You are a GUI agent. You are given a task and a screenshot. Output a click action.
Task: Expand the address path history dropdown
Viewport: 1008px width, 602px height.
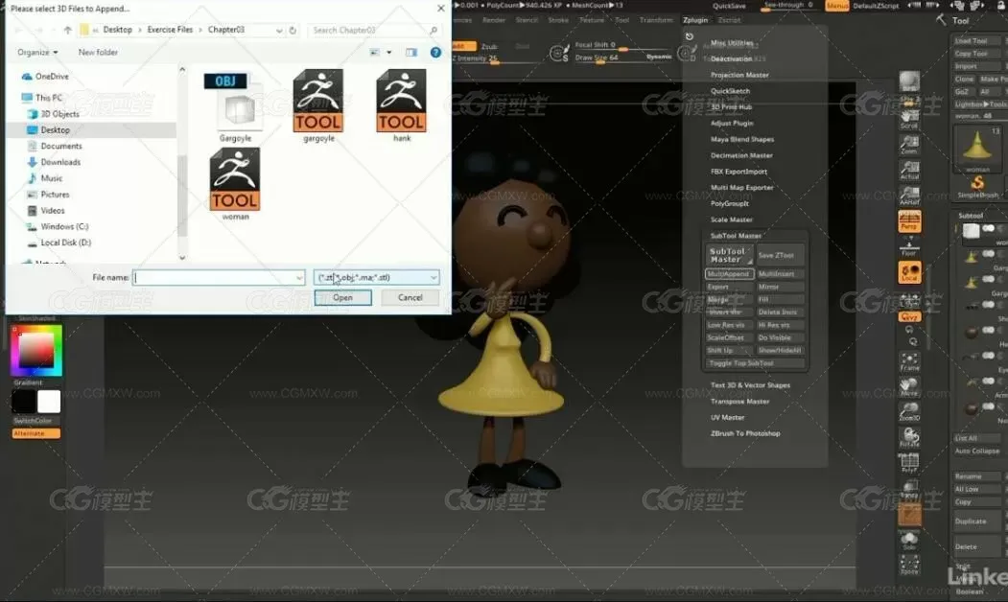pyautogui.click(x=279, y=30)
